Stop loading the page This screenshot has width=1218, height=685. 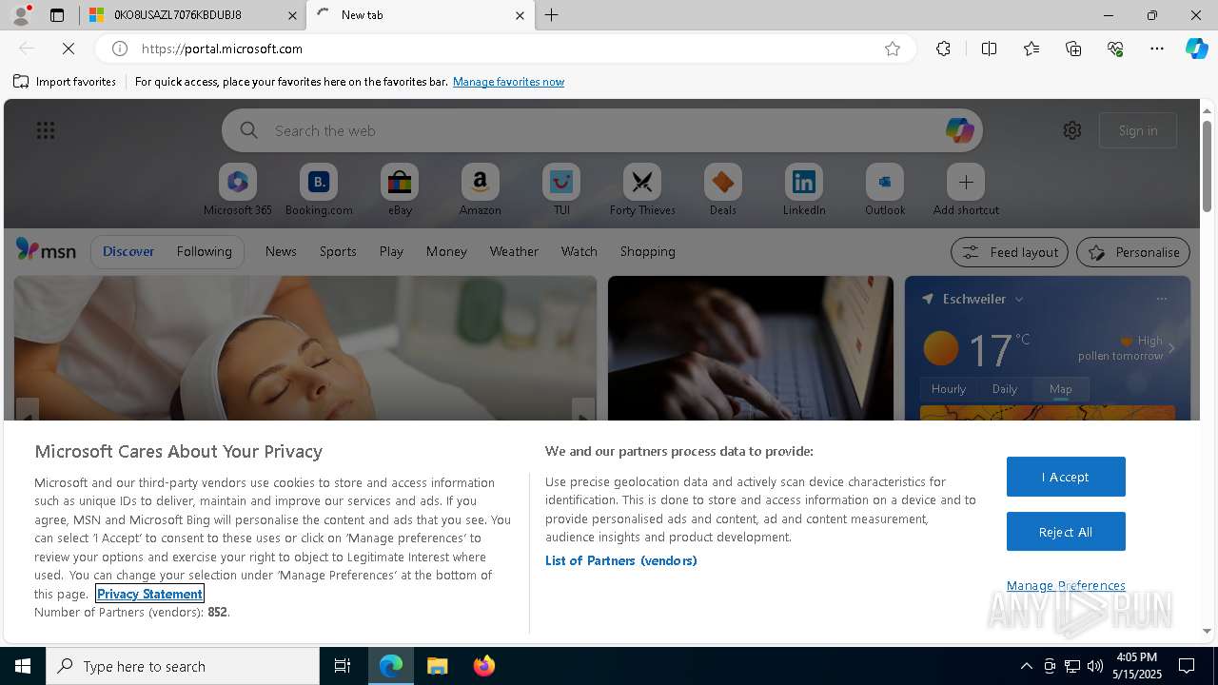[x=69, y=49]
